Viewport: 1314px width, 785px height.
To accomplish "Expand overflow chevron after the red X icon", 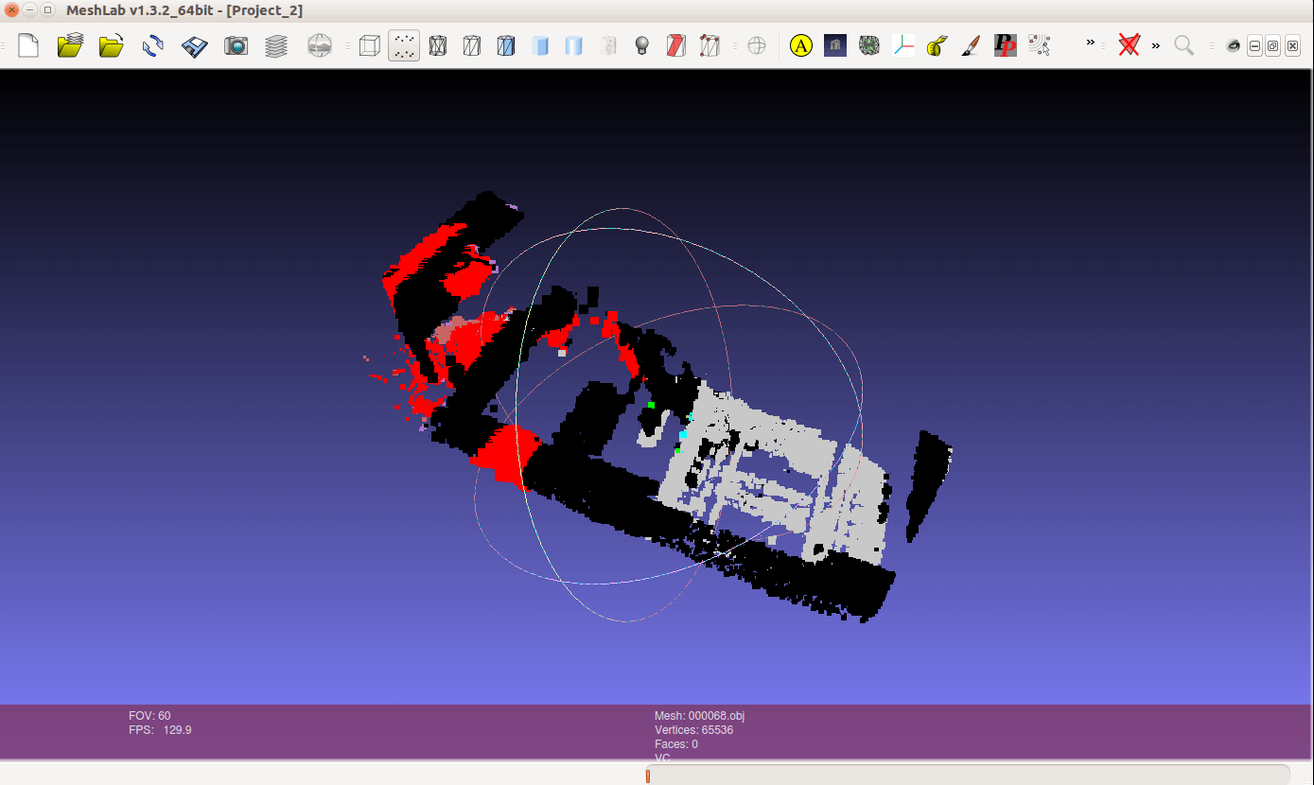I will click(1155, 45).
